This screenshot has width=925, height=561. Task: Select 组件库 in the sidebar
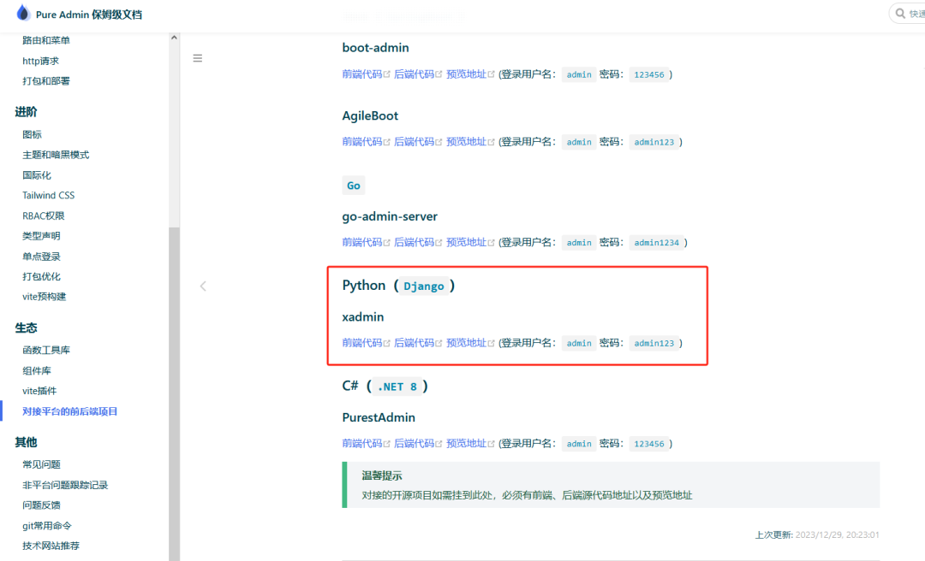(x=37, y=370)
